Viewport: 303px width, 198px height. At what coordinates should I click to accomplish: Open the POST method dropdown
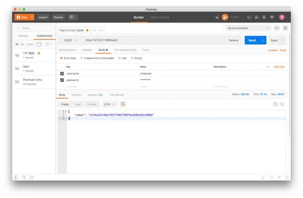(70, 40)
